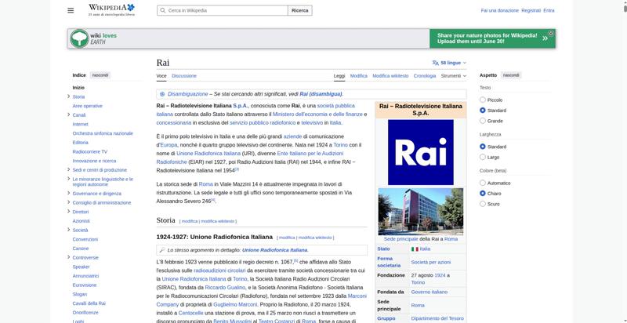Click the banner's double-arrow icon
This screenshot has height=323, width=627.
click(x=545, y=38)
